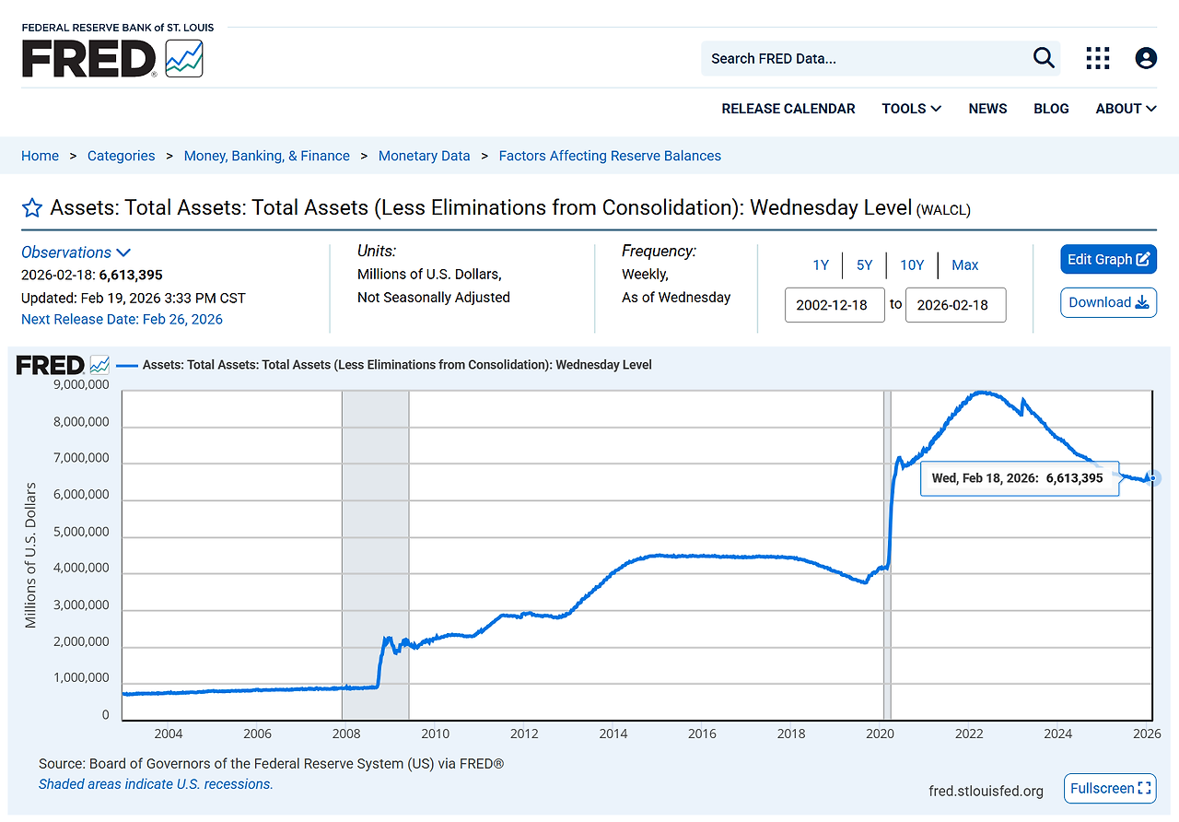Viewport: 1179px width, 822px height.
Task: Open the apps grid icon in the header
Action: tap(1098, 57)
